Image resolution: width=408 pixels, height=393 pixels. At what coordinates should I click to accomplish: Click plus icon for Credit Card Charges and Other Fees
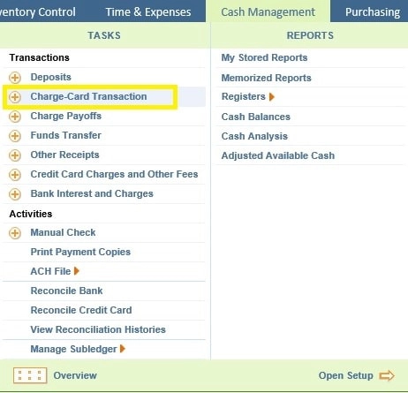(x=15, y=175)
